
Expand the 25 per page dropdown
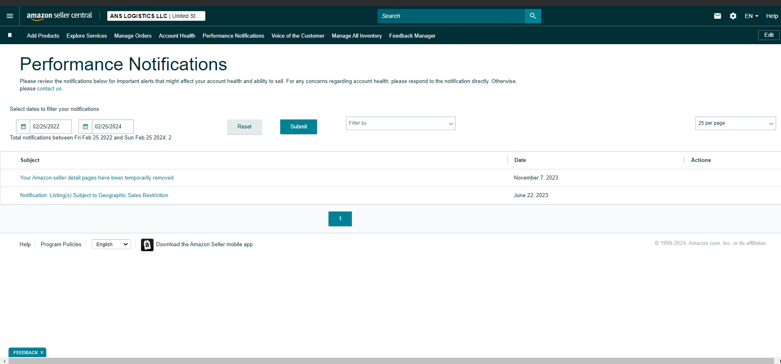pyautogui.click(x=736, y=123)
